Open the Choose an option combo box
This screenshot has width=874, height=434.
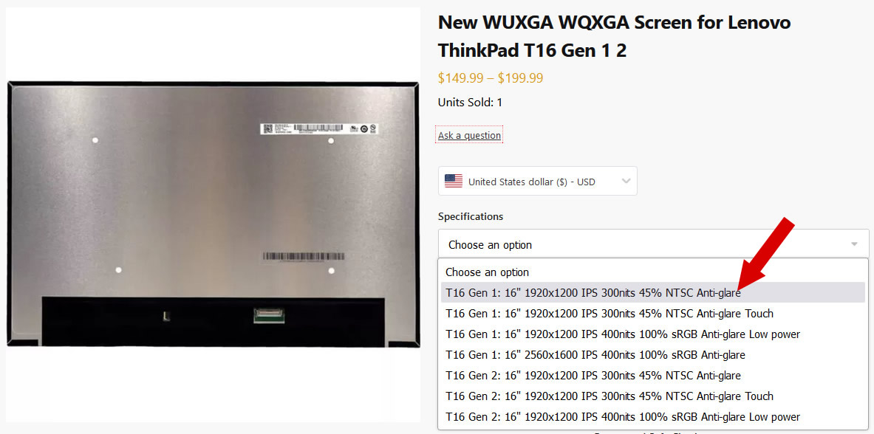tap(653, 244)
